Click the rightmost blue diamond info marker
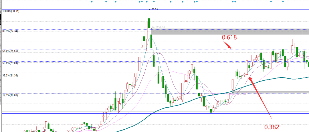This screenshot has height=132, width=309. (283, 2)
